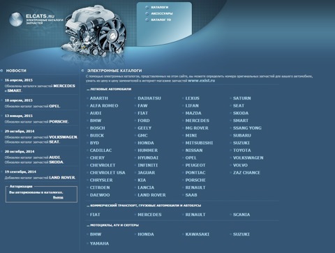Open the YAMAHA motorcycle catalog
This screenshot has width=335, height=253.
click(99, 243)
